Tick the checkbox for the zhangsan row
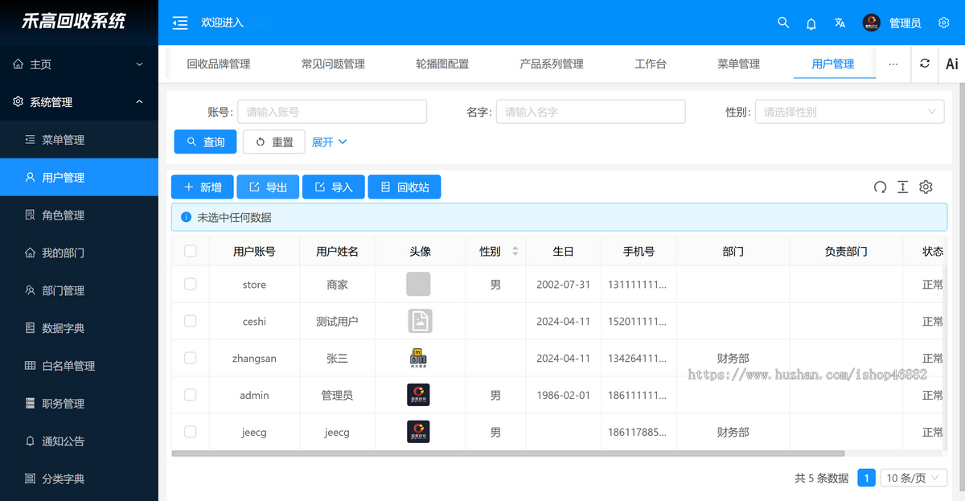This screenshot has height=501, width=965. point(191,358)
